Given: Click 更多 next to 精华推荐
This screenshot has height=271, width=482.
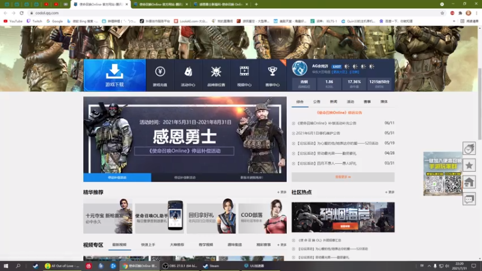Looking at the screenshot, I should coord(281,192).
